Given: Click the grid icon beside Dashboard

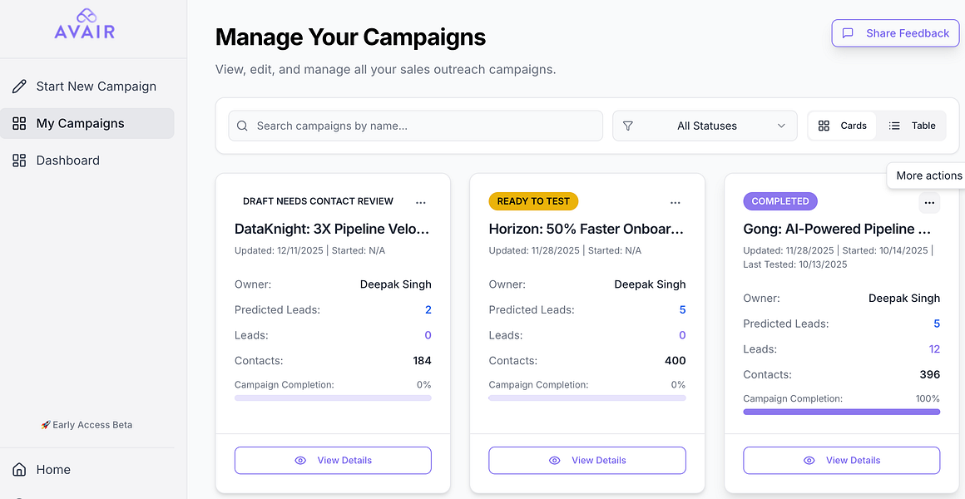Looking at the screenshot, I should (x=19, y=161).
